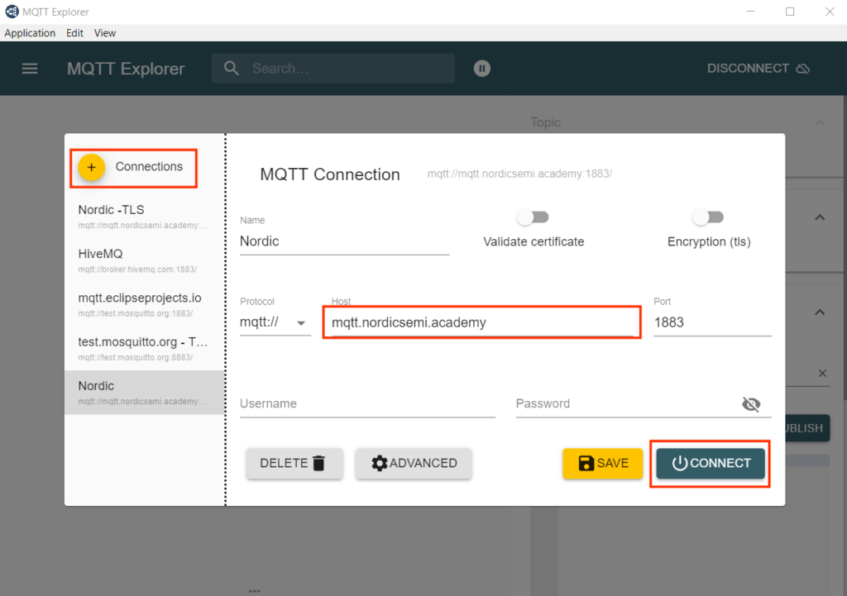Click the Connect button
Screen dimensions: 847x596
click(711, 463)
